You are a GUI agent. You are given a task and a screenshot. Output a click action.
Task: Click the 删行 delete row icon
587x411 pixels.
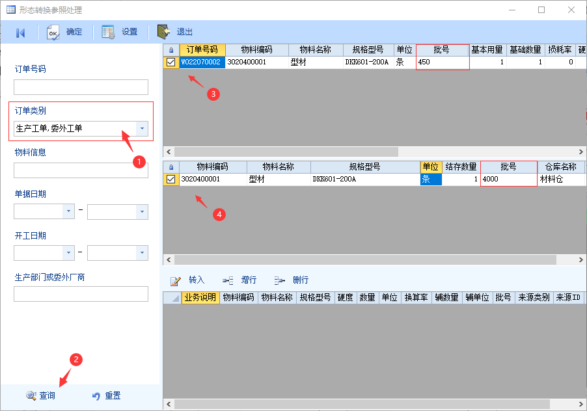tap(280, 280)
